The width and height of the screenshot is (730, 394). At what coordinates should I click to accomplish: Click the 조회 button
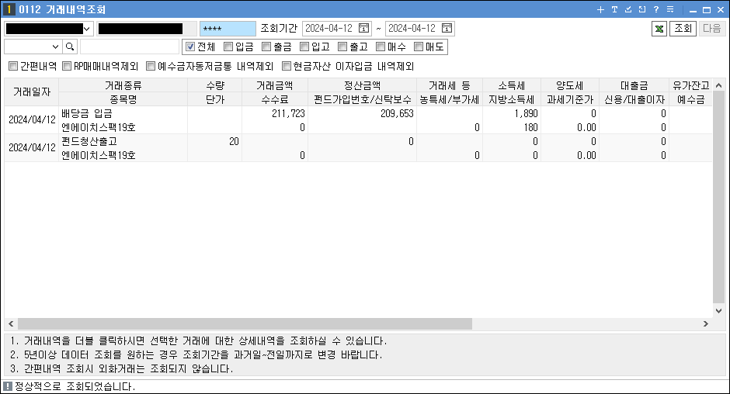pyautogui.click(x=683, y=29)
